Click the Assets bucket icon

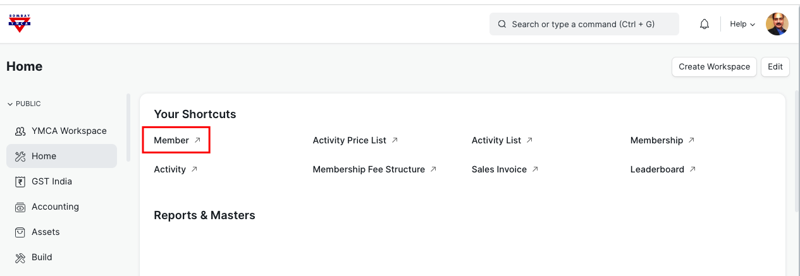pyautogui.click(x=20, y=232)
